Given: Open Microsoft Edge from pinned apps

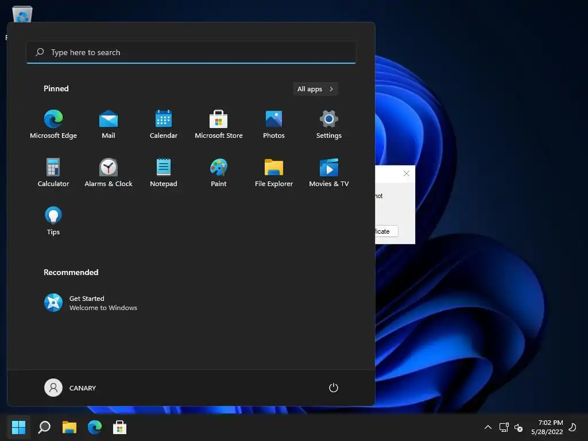Looking at the screenshot, I should [53, 125].
